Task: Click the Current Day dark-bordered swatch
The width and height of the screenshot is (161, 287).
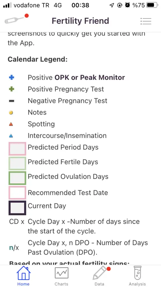Action: [17, 208]
